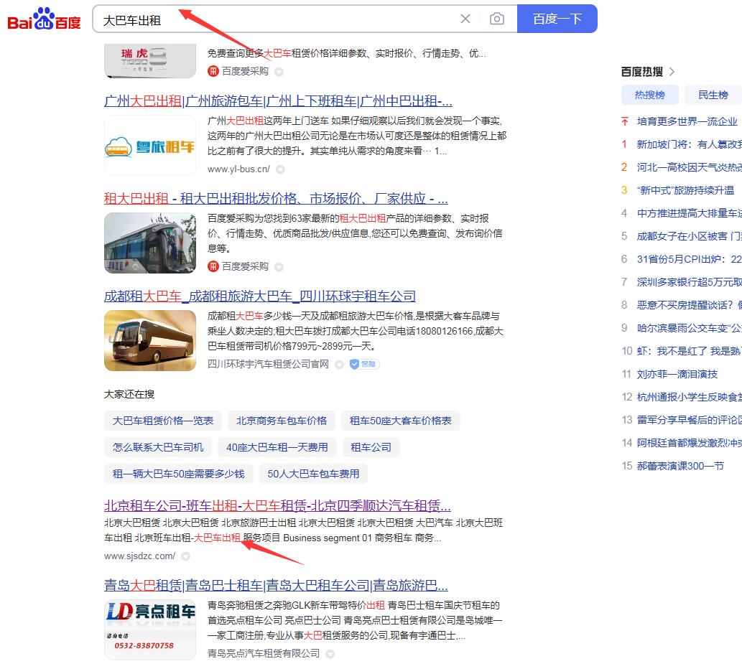Open hot search 杭州通报小学生反映食堂
This screenshot has width=742, height=669.
(x=690, y=397)
